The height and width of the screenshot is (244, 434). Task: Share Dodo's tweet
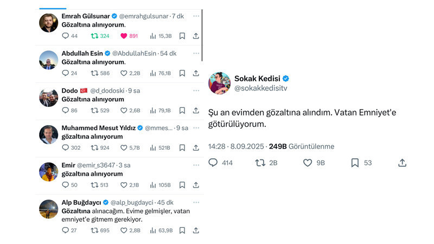click(x=196, y=111)
